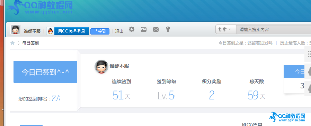Focus the 请输入搜索内容 search field

click(274, 30)
